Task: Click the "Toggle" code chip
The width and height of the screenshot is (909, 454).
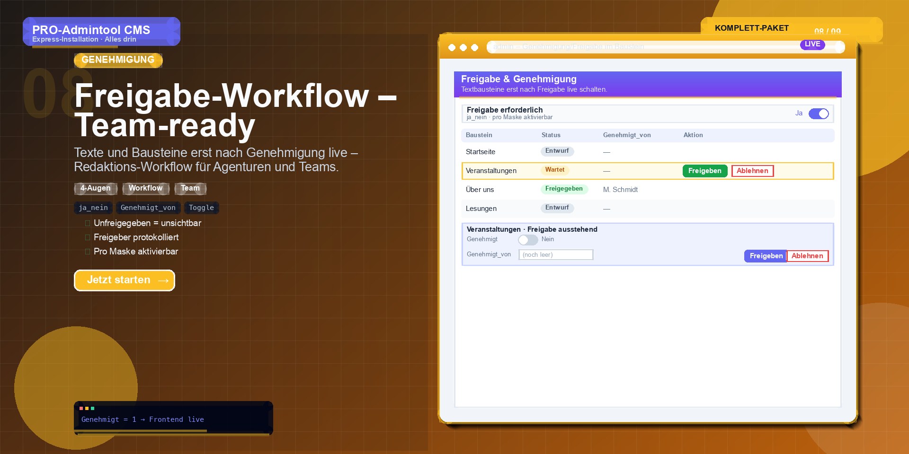Action: tap(201, 208)
